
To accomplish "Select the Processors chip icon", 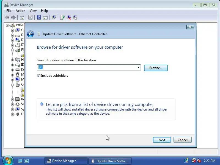I will coord(18,99).
